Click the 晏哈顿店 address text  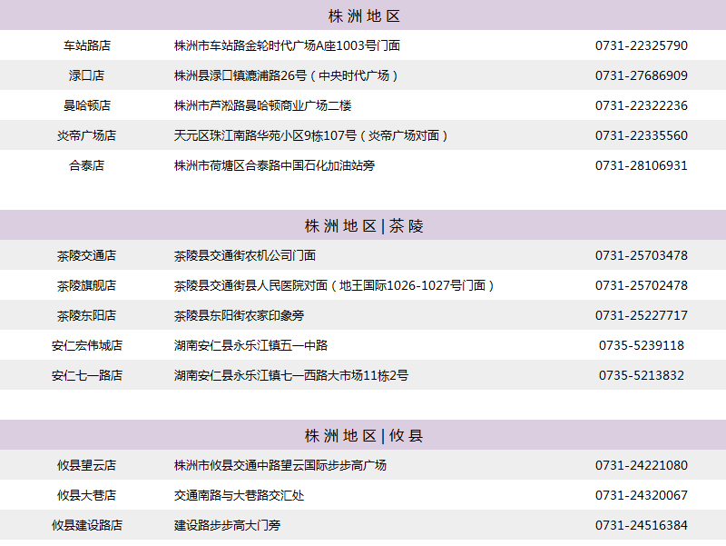click(262, 105)
